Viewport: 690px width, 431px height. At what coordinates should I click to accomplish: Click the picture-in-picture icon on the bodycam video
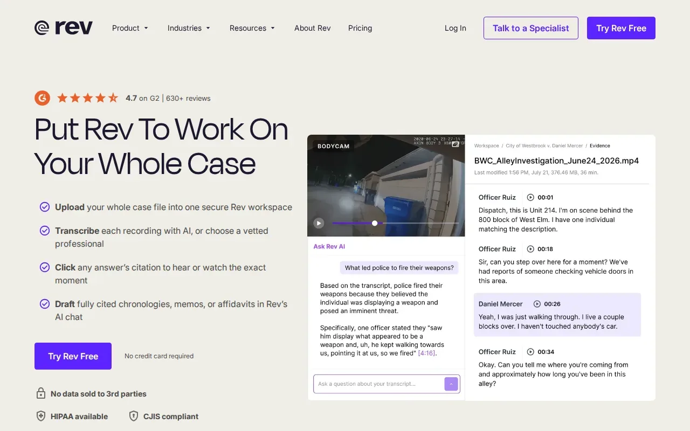pyautogui.click(x=456, y=144)
